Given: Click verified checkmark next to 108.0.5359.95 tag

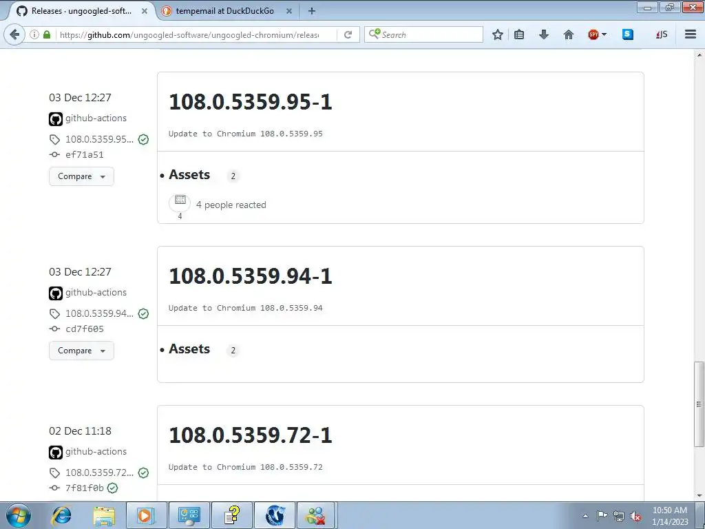Looking at the screenshot, I should 143,139.
